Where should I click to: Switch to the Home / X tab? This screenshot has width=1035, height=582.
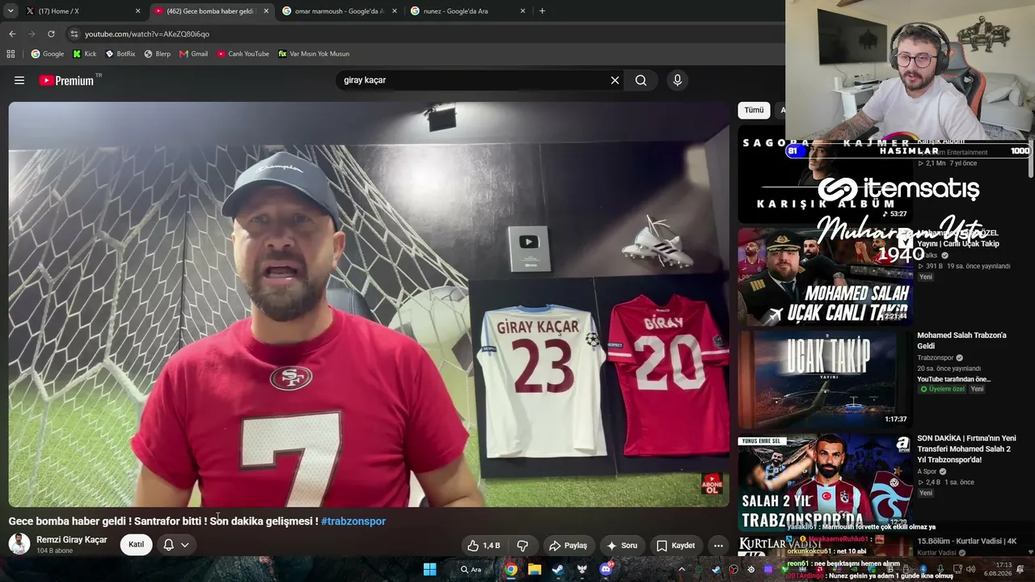click(x=79, y=11)
